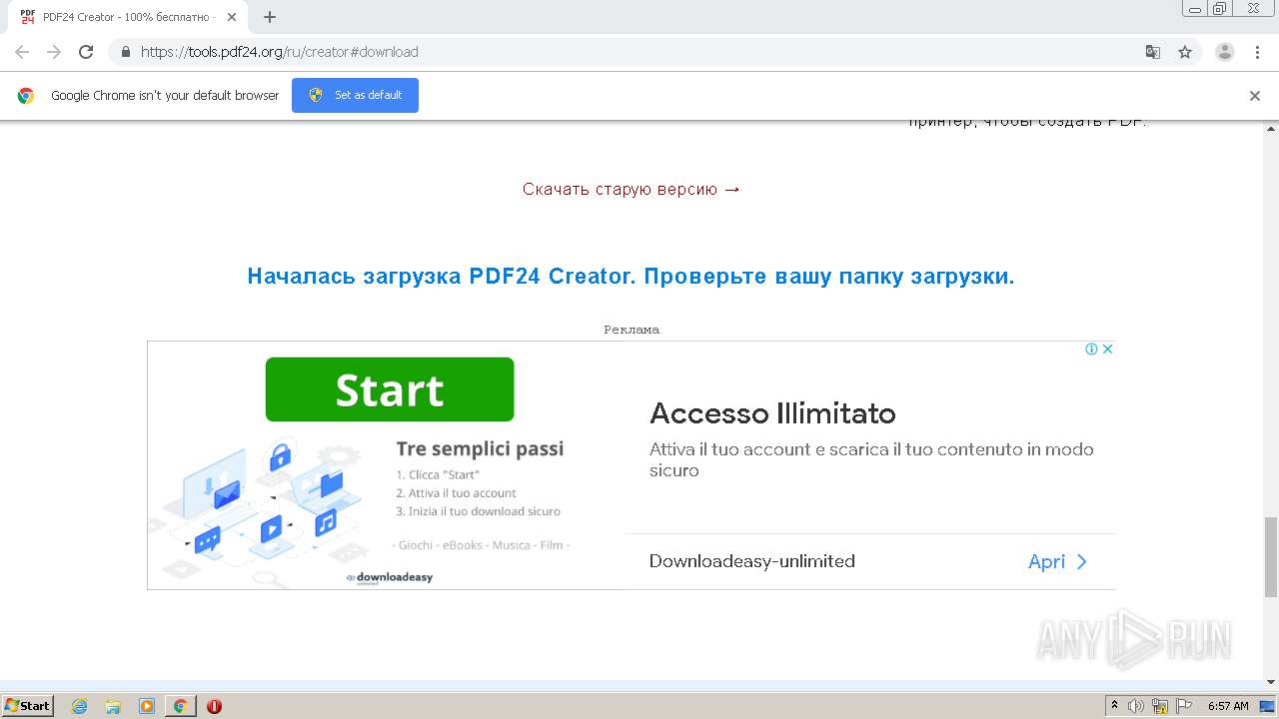Click Downloadeasy-unlimited advertiser name
This screenshot has height=719, width=1279.
coord(752,561)
